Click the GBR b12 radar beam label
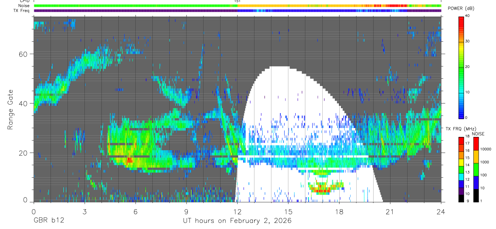Image resolution: width=496 pixels, height=229 pixels. click(48, 221)
